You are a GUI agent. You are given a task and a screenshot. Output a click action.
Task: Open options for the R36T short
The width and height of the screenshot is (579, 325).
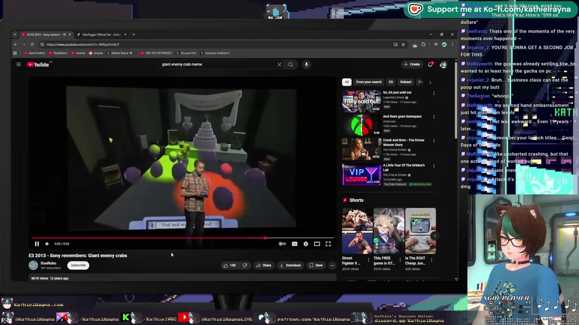tap(432, 260)
